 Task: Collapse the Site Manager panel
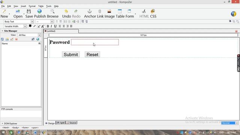(x=2, y=31)
